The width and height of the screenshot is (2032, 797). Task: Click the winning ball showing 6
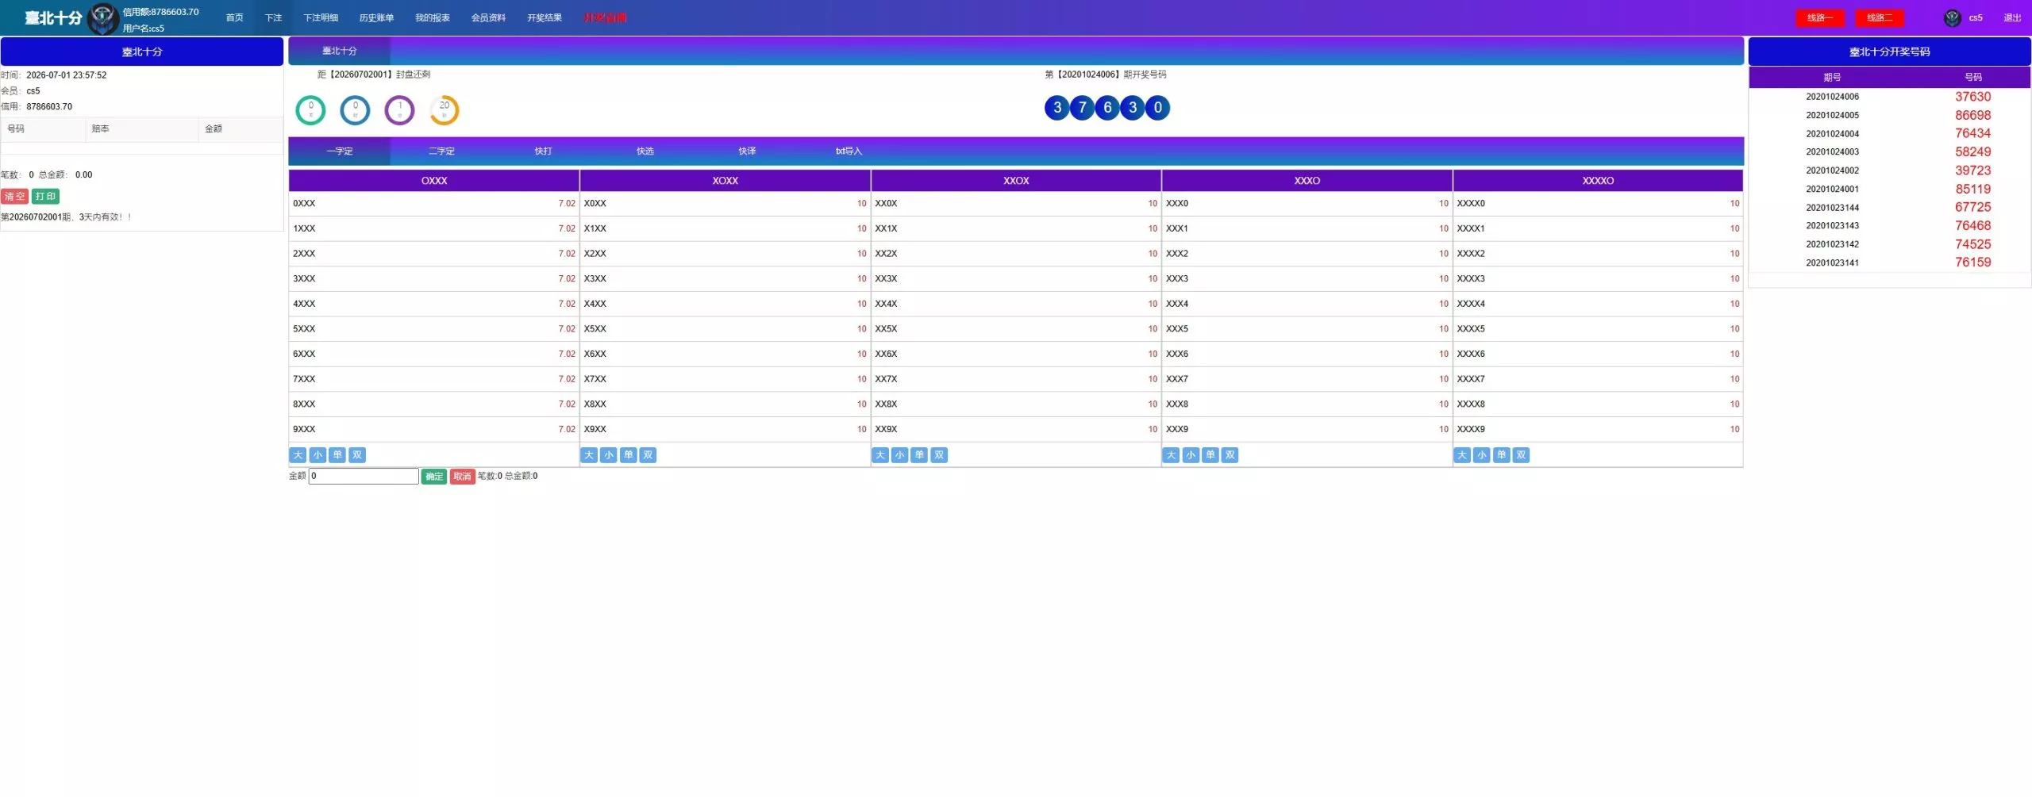point(1107,108)
